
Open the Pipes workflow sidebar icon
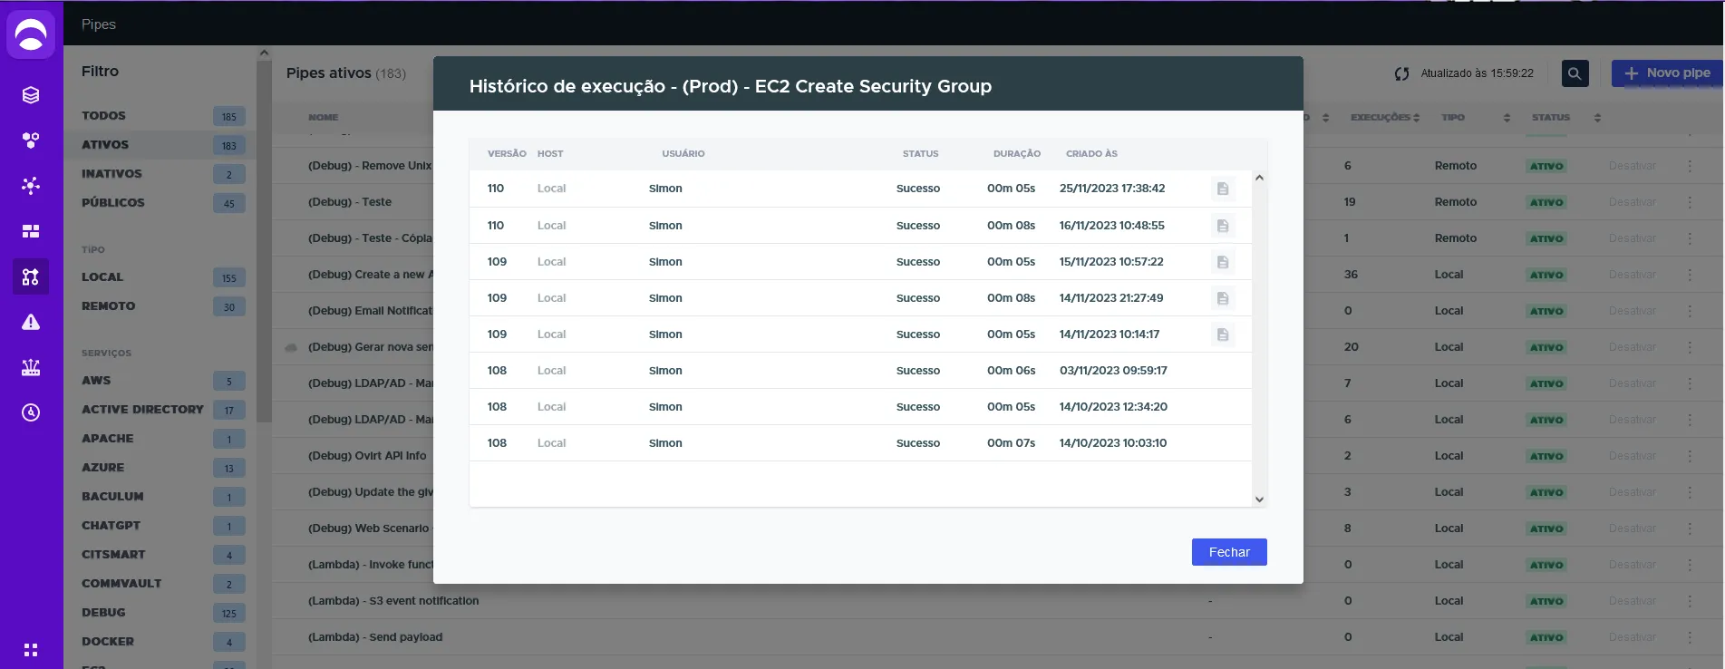click(31, 276)
